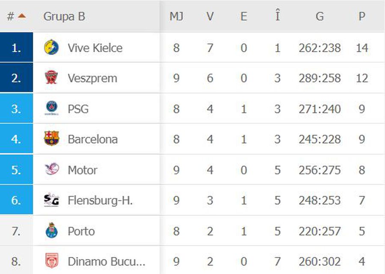The width and height of the screenshot is (385, 274).
Task: Click the Veszprem club crest
Action: [51, 77]
